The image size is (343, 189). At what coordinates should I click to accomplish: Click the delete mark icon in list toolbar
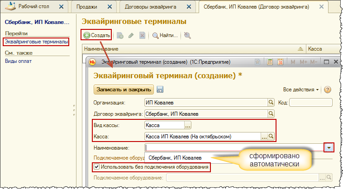coord(142,35)
